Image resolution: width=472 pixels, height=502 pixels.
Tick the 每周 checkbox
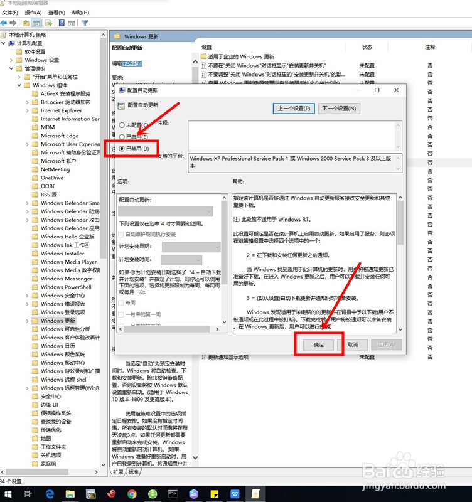pyautogui.click(x=121, y=302)
